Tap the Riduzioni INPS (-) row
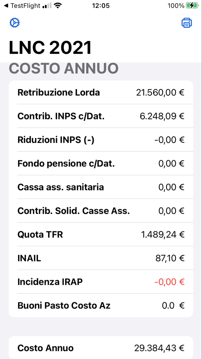 [101, 140]
